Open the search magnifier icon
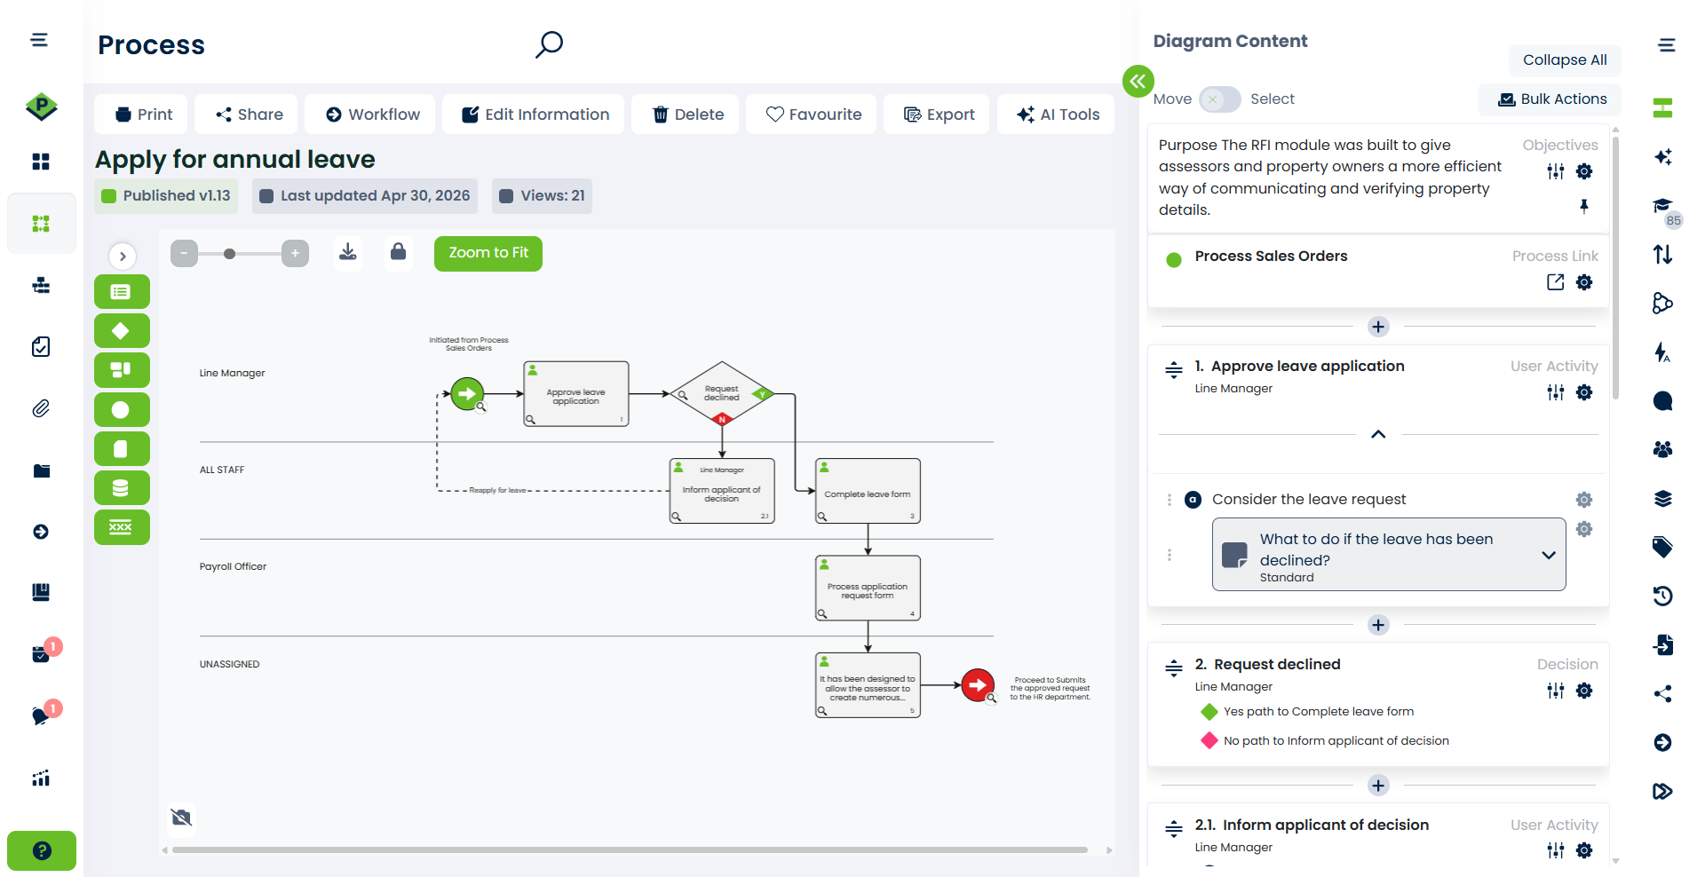This screenshot has height=877, width=1705. coord(549,44)
